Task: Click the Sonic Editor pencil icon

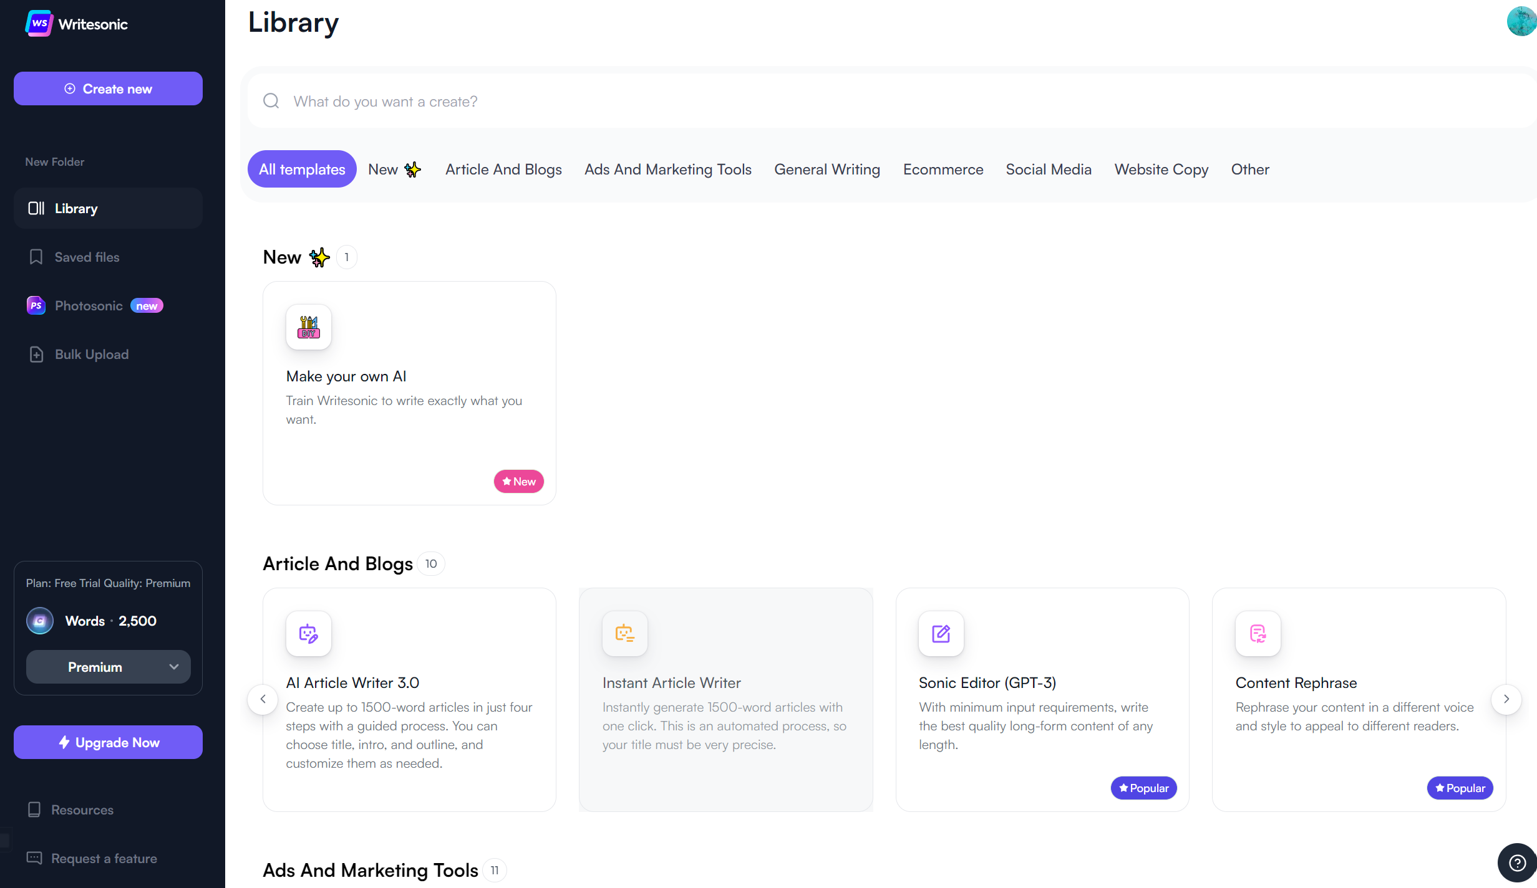Action: click(x=941, y=634)
